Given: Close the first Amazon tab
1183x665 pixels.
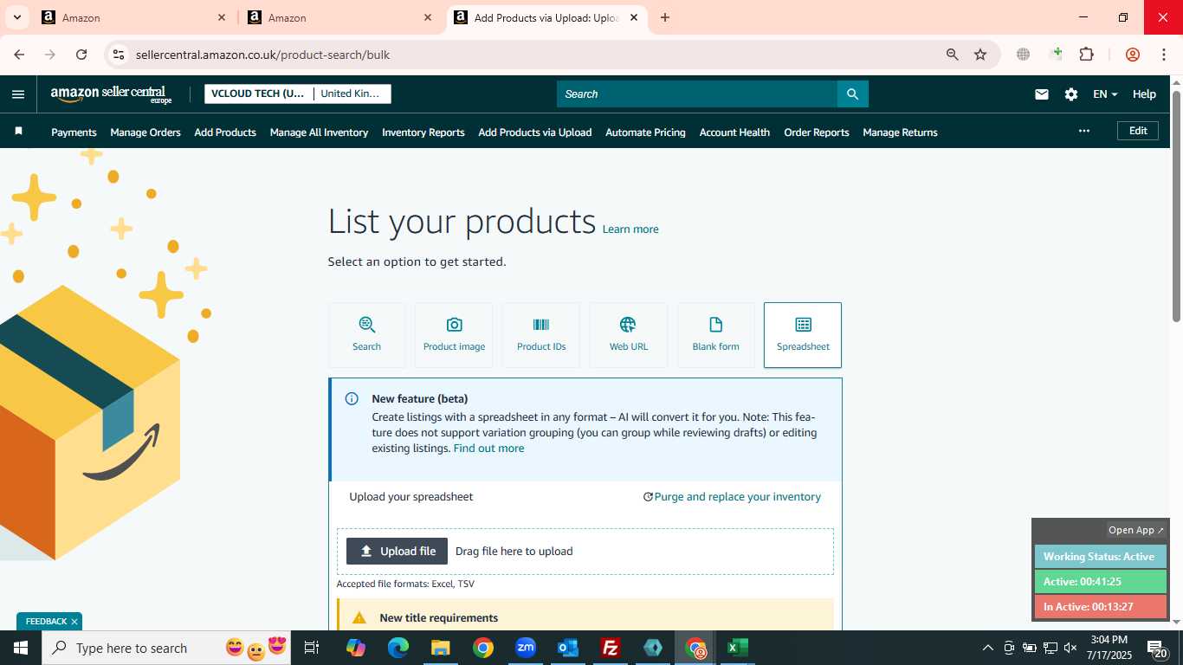Looking at the screenshot, I should tap(222, 17).
